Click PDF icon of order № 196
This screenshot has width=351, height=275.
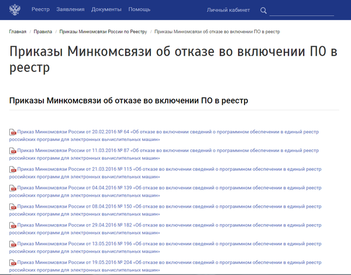[13, 244]
